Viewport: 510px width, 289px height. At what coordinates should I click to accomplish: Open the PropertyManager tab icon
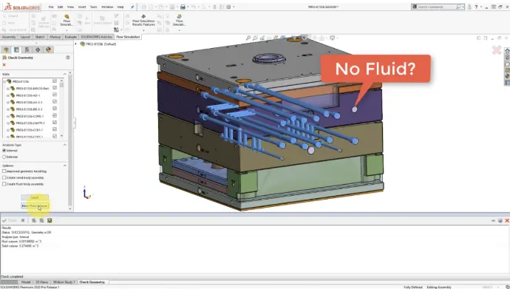16,50
